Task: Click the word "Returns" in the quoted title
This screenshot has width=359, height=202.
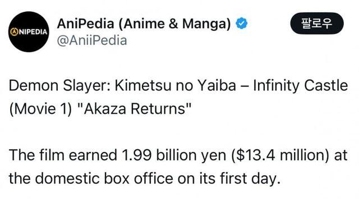Action: (158, 109)
